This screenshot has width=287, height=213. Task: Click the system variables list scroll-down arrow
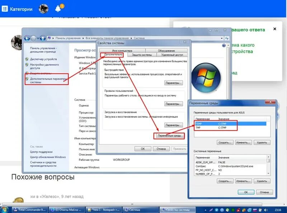pyautogui.click(x=268, y=173)
